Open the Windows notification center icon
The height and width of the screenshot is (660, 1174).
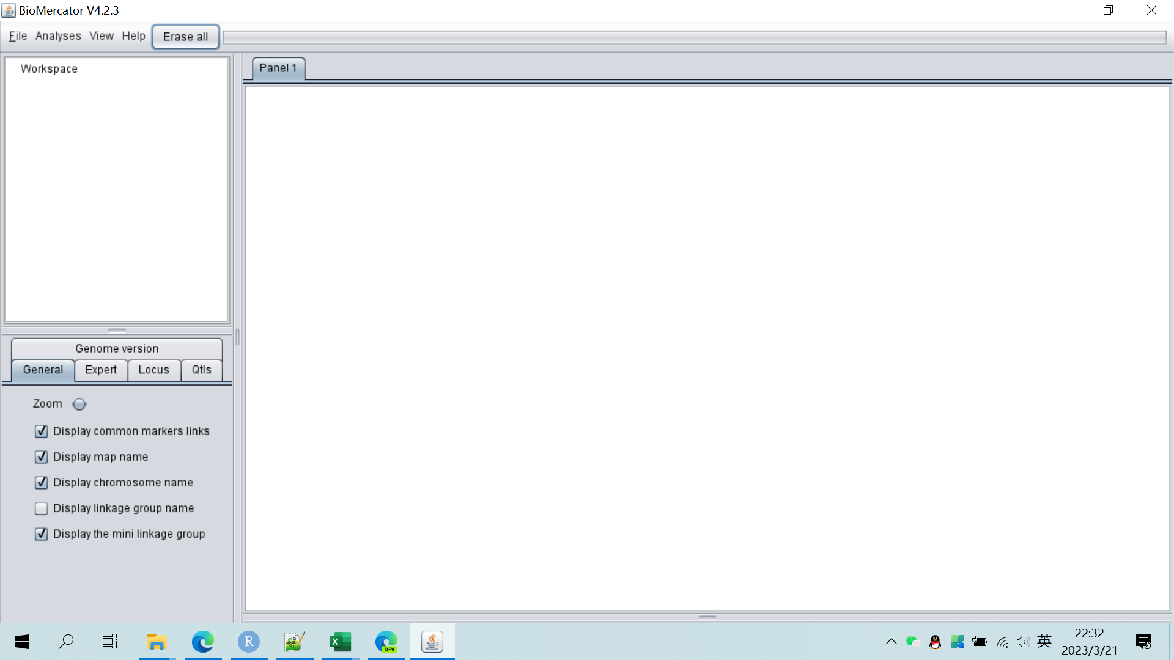pyautogui.click(x=1143, y=642)
